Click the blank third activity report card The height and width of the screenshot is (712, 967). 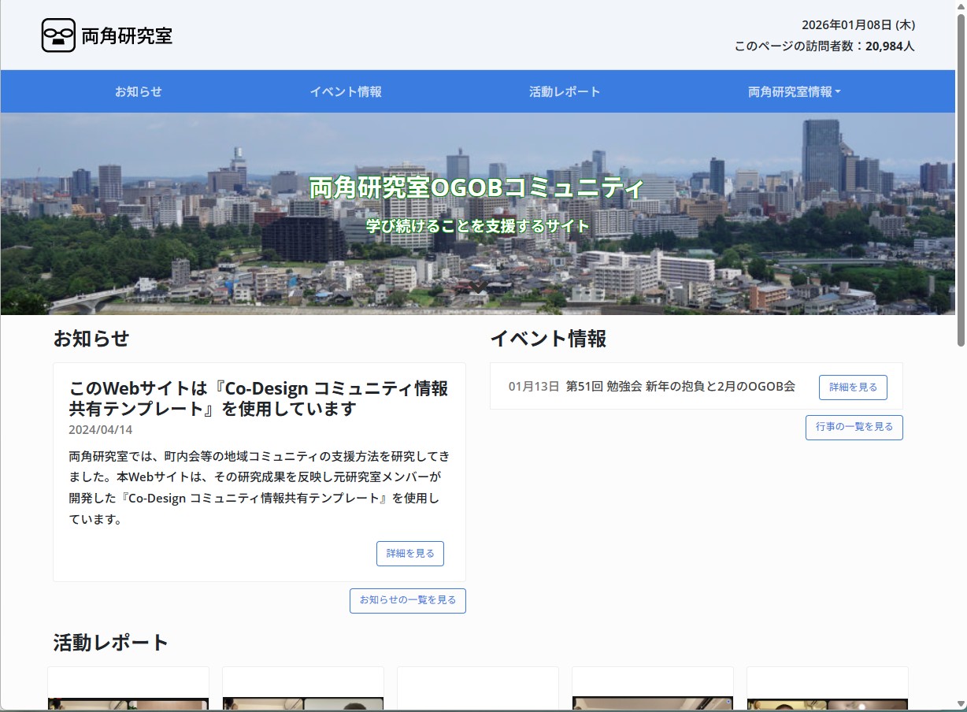(478, 693)
